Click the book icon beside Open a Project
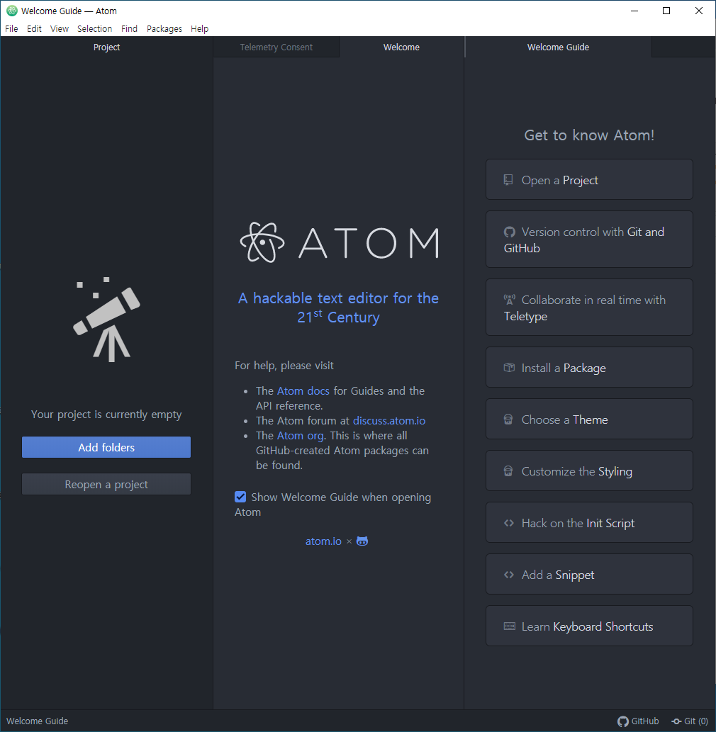Viewport: 716px width, 732px height. pos(508,180)
